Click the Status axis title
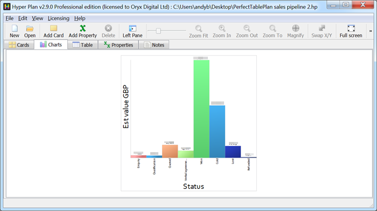Image resolution: width=377 pixels, height=211 pixels. (193, 186)
